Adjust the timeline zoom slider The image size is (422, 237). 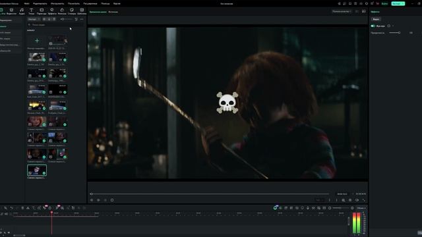pyautogui.click(x=340, y=208)
